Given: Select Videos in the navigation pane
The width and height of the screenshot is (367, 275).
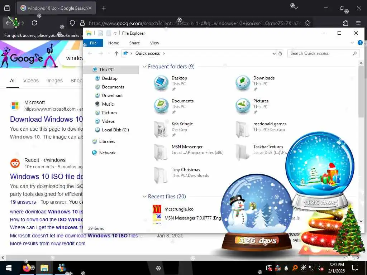Looking at the screenshot, I should (x=108, y=121).
